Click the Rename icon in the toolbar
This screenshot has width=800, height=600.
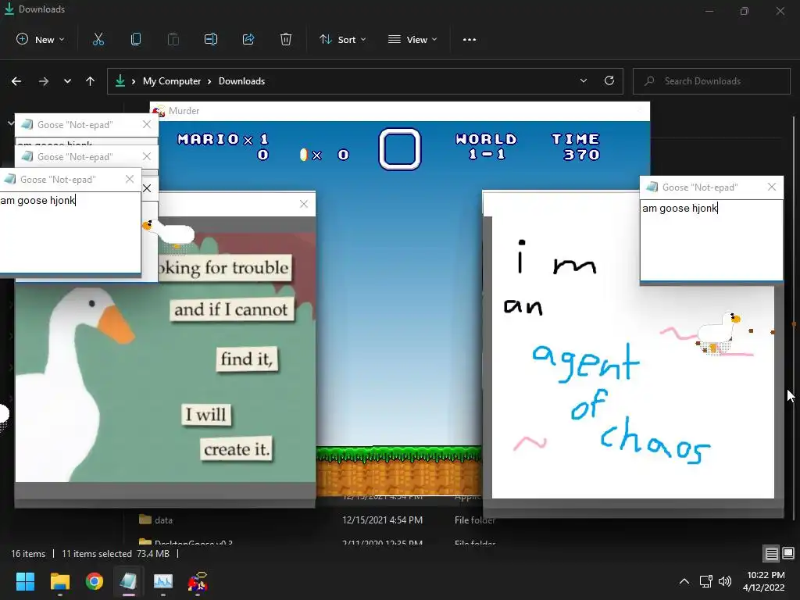pos(211,39)
